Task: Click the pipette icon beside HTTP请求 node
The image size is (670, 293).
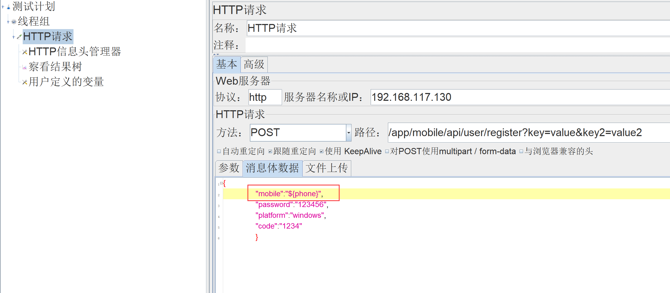Action: 19,37
